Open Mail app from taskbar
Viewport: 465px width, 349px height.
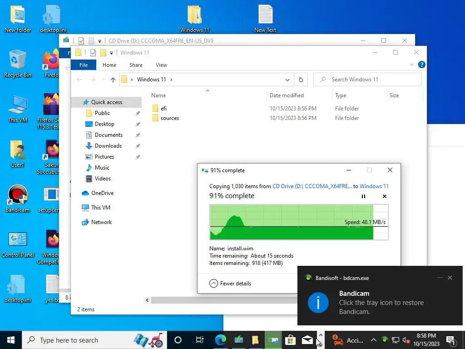(x=307, y=340)
